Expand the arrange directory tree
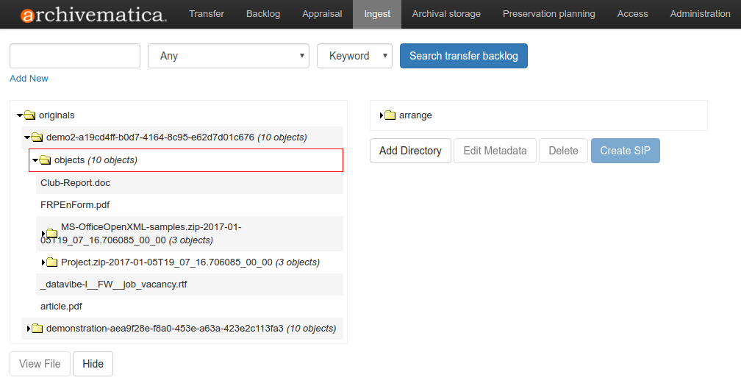 [382, 115]
